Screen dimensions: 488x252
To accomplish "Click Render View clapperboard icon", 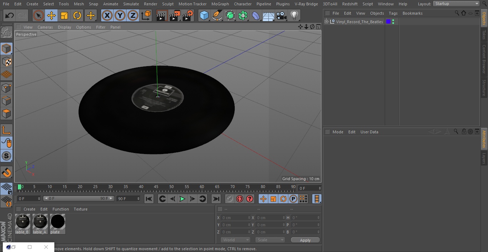I will (162, 16).
